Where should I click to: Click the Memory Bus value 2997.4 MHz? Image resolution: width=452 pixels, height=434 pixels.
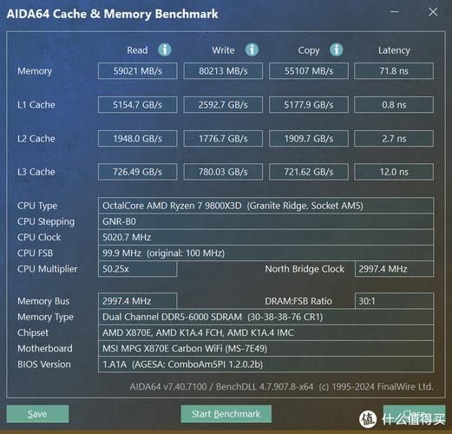coord(137,301)
